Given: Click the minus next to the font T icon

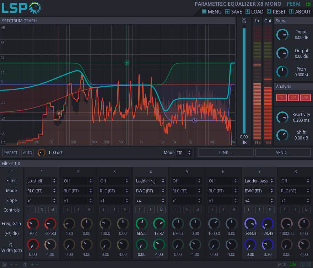Looking at the screenshot, I should click(x=37, y=264).
